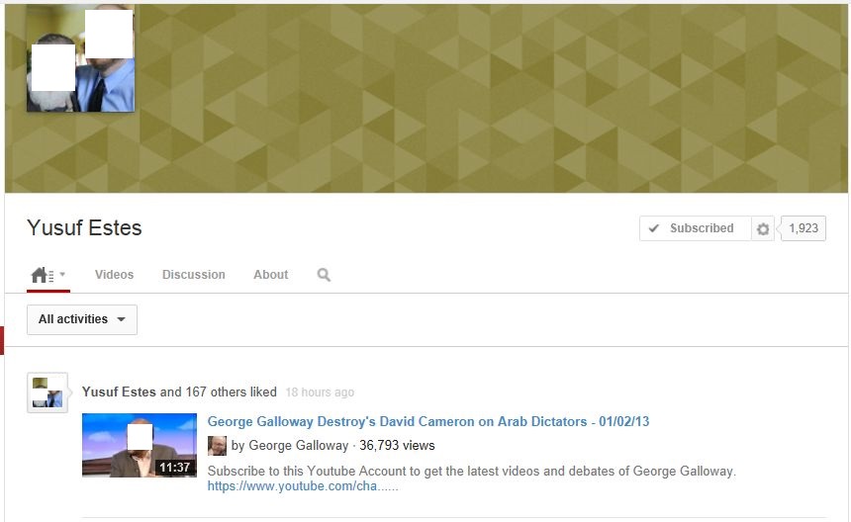Switch to the Videos tab
This screenshot has height=522, width=851.
114,275
